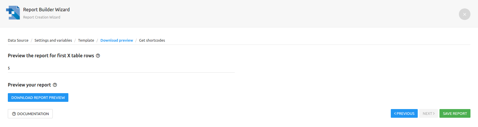The width and height of the screenshot is (478, 127).
Task: Open help tooltip for first X table rows
Action: 98,56
